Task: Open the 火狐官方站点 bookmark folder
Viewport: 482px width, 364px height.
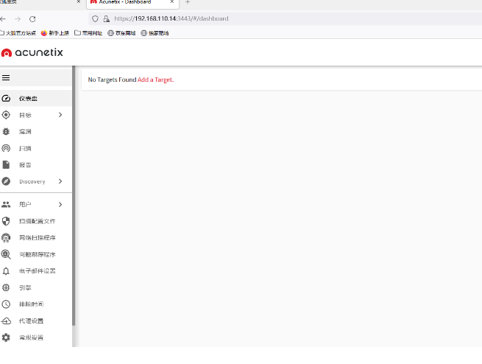Action: click(18, 33)
